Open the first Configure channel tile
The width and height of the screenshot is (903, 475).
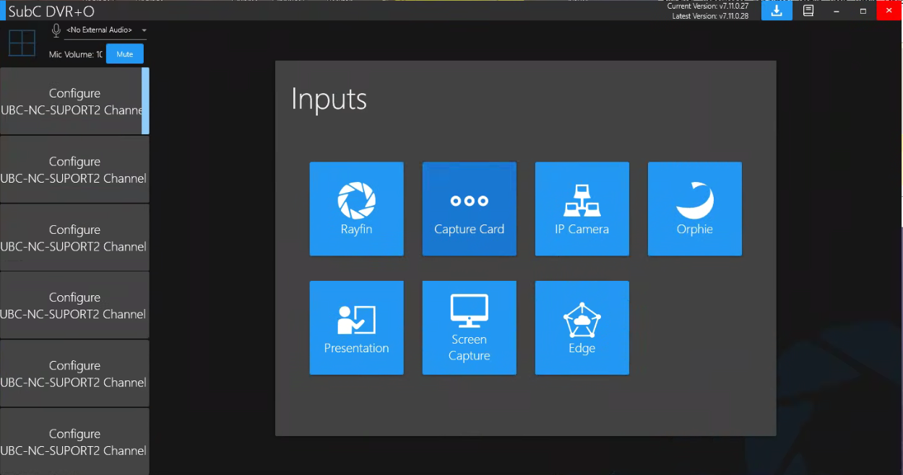coord(71,102)
